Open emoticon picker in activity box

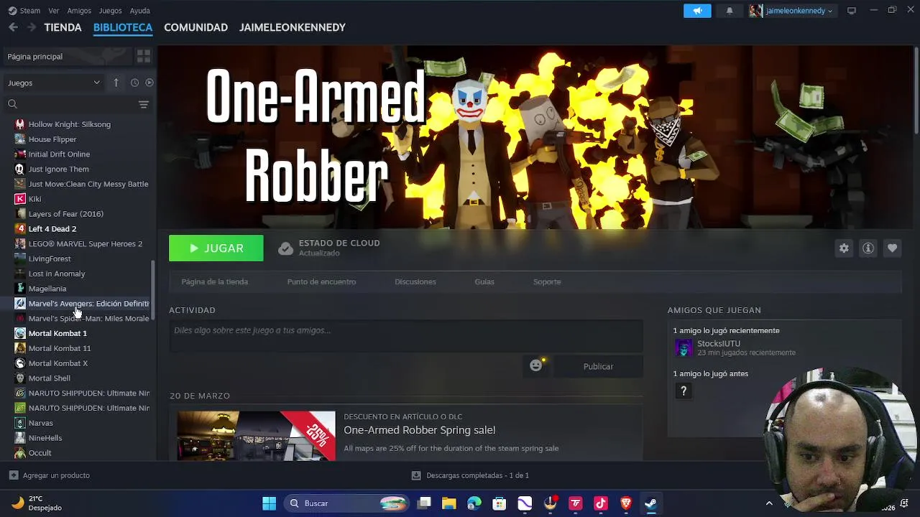(x=535, y=366)
